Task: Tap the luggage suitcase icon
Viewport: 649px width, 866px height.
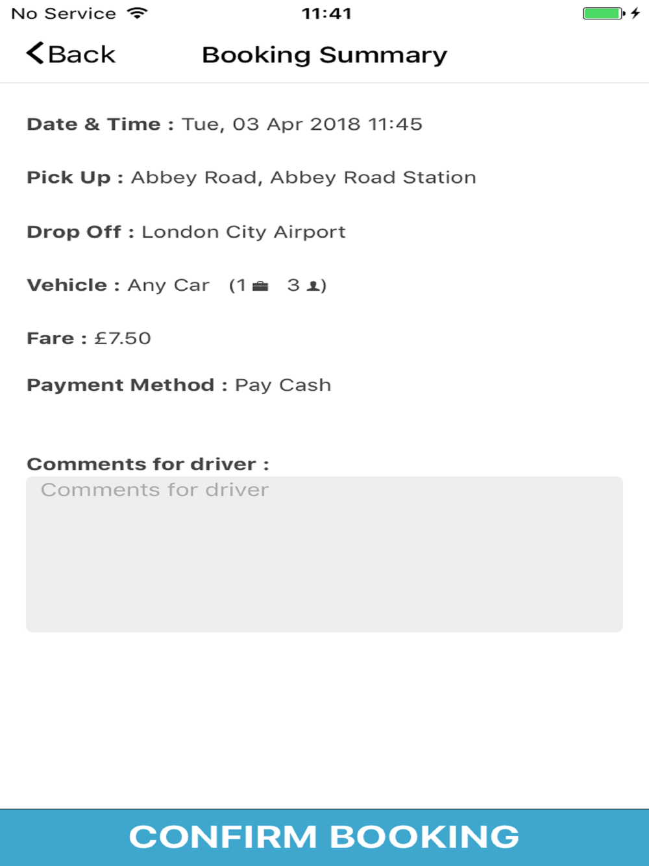Action: 260,286
